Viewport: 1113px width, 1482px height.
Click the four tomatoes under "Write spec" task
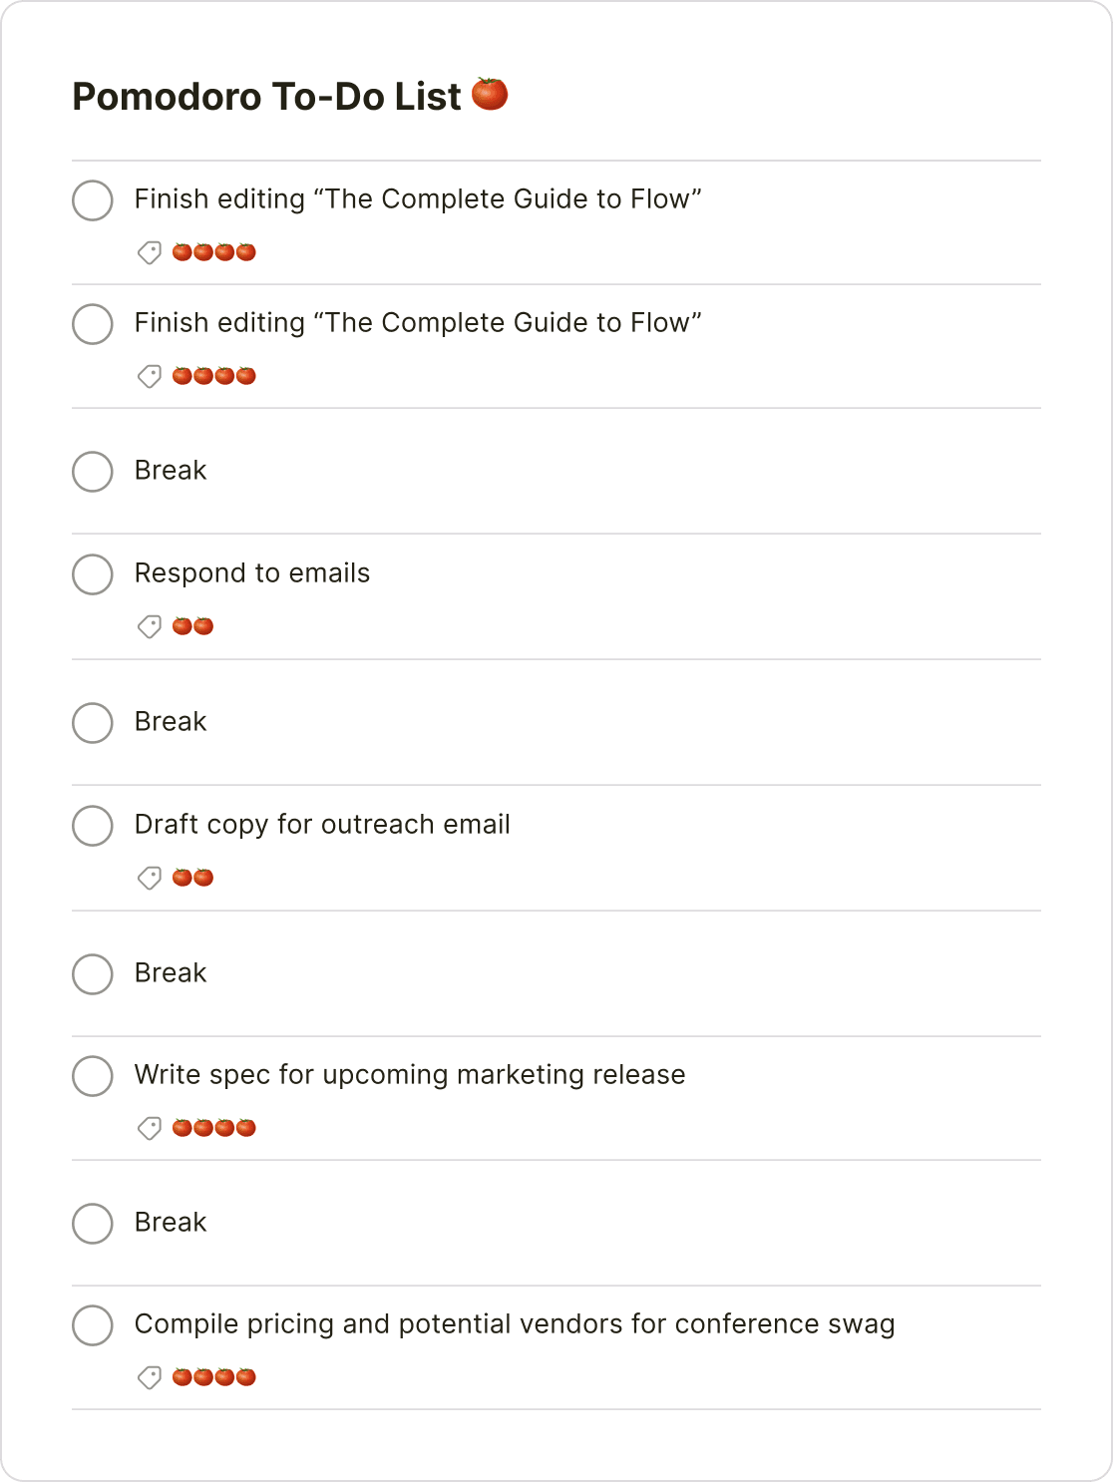click(212, 1129)
